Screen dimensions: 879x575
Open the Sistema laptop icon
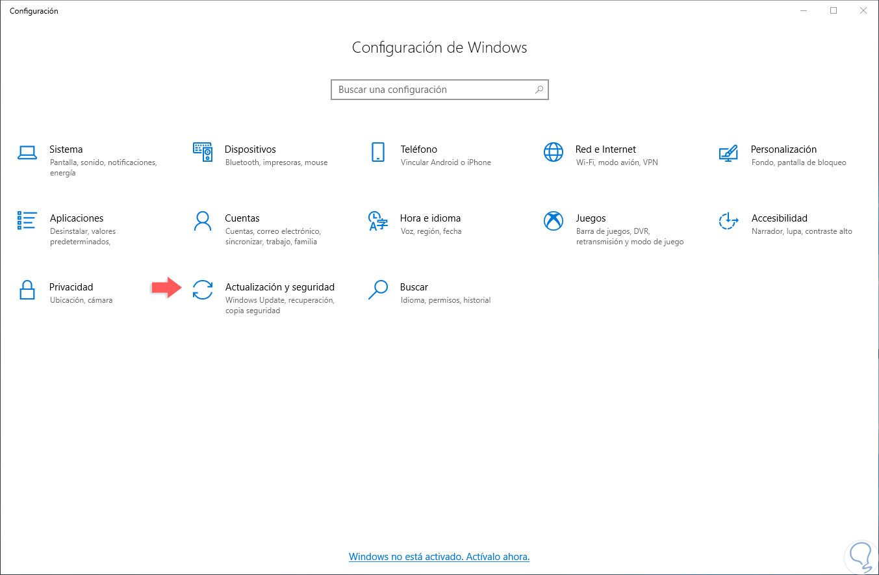point(27,153)
